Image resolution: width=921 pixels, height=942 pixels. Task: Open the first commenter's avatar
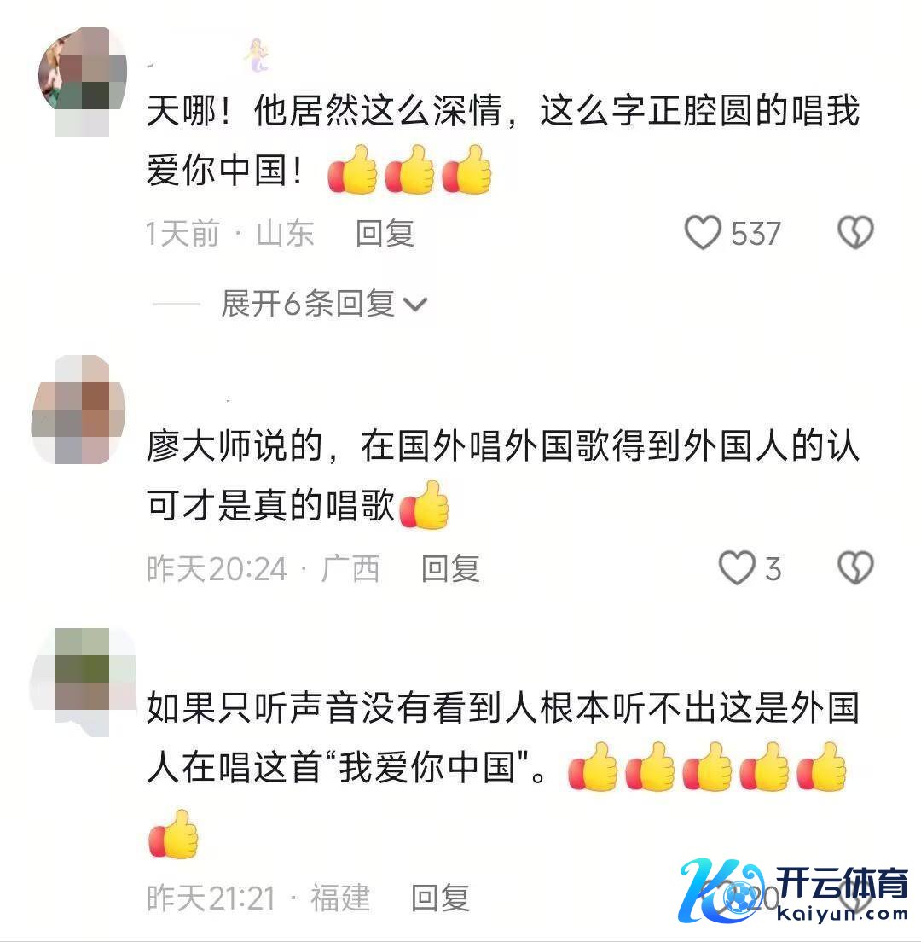click(82, 81)
